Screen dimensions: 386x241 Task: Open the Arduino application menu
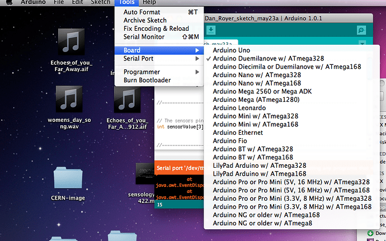pyautogui.click(x=33, y=2)
